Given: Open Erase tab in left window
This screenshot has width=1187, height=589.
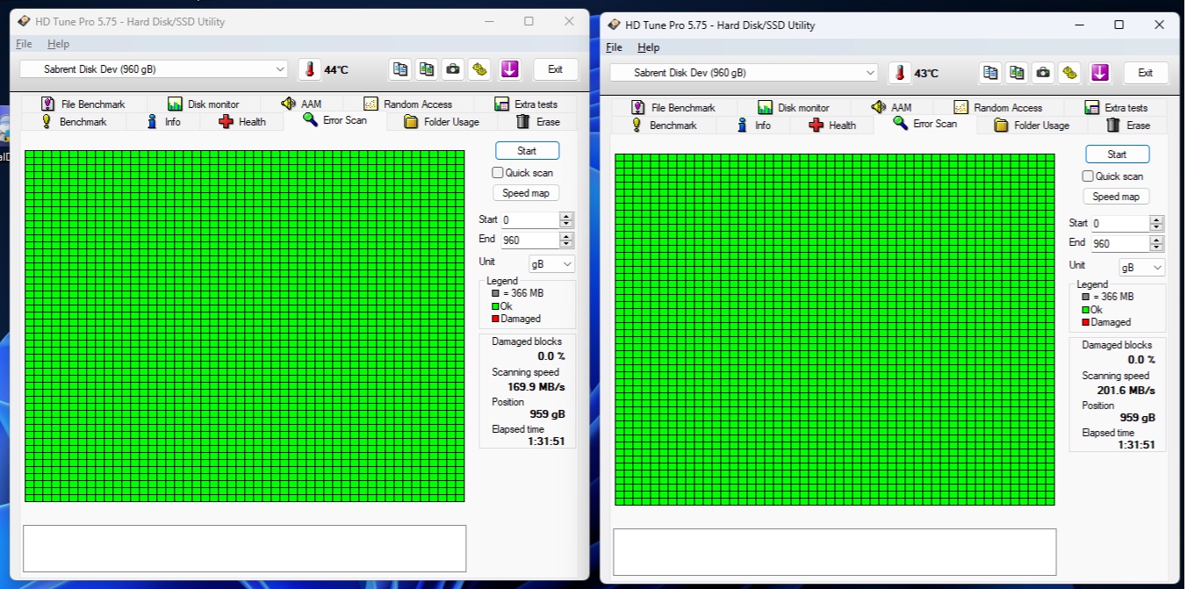Looking at the screenshot, I should 537,122.
